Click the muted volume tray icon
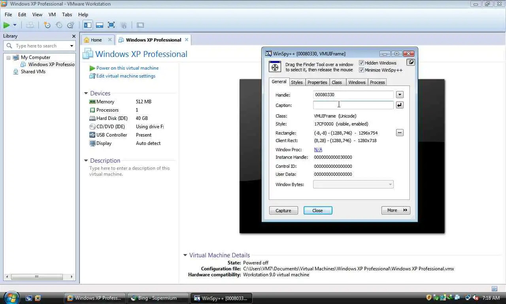The width and height of the screenshot is (506, 304). pos(476,298)
